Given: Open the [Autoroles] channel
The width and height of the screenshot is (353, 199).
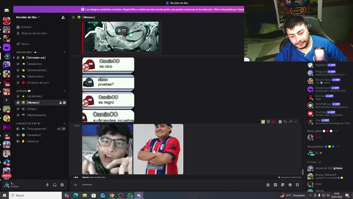Looking at the screenshot, I should click(x=41, y=76).
